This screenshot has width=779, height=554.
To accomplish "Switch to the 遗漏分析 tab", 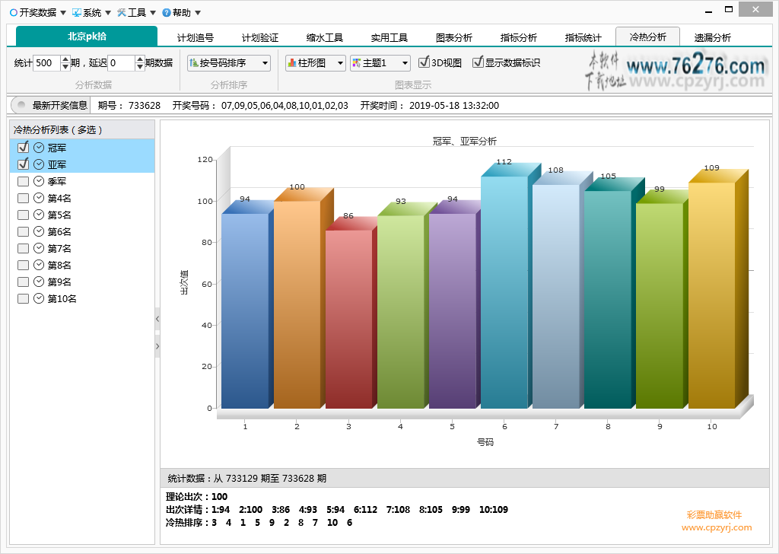I will click(712, 38).
